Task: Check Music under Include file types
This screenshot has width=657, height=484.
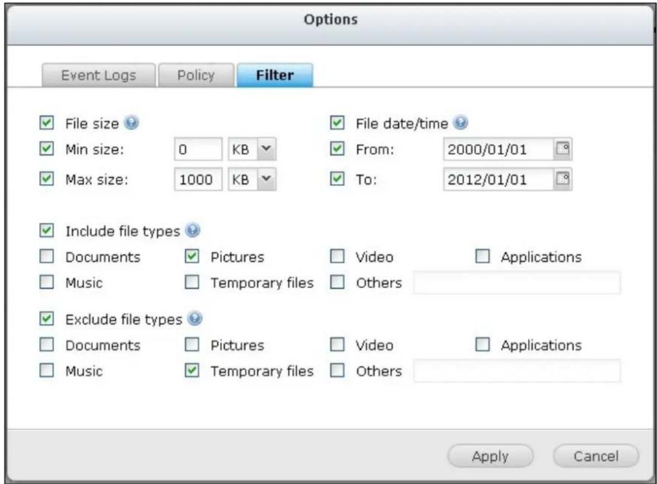Action: pos(46,282)
